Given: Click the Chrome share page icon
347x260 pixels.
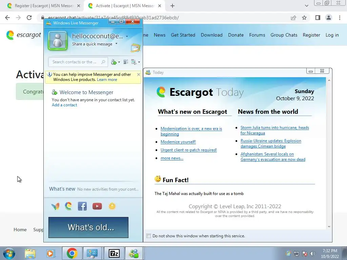Looking at the screenshot, I should click(293, 18).
